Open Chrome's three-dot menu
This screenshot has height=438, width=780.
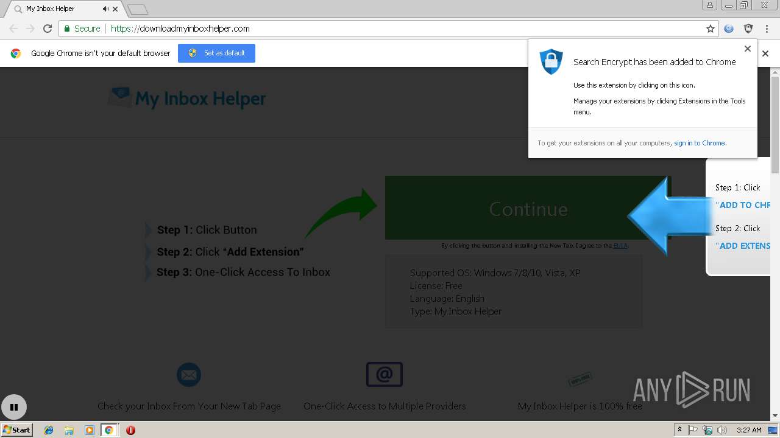(x=767, y=29)
